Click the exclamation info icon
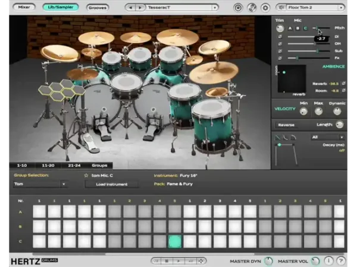 [328, 260]
